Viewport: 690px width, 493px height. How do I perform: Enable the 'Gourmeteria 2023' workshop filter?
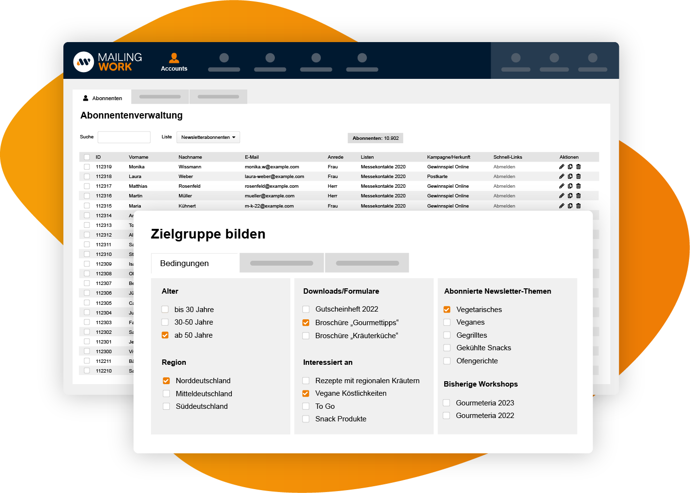[447, 403]
